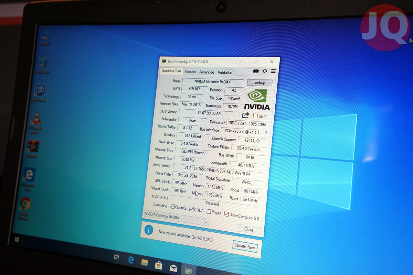
Task: Click the Driver Version value 21.21.13.7654
Action: (218, 170)
